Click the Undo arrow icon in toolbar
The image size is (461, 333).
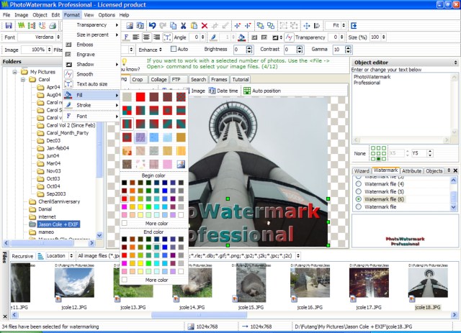coord(152,26)
